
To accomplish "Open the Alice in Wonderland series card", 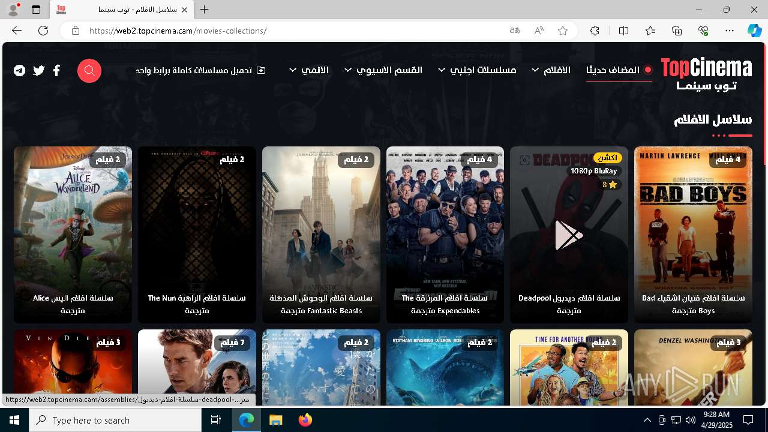I will tap(73, 235).
